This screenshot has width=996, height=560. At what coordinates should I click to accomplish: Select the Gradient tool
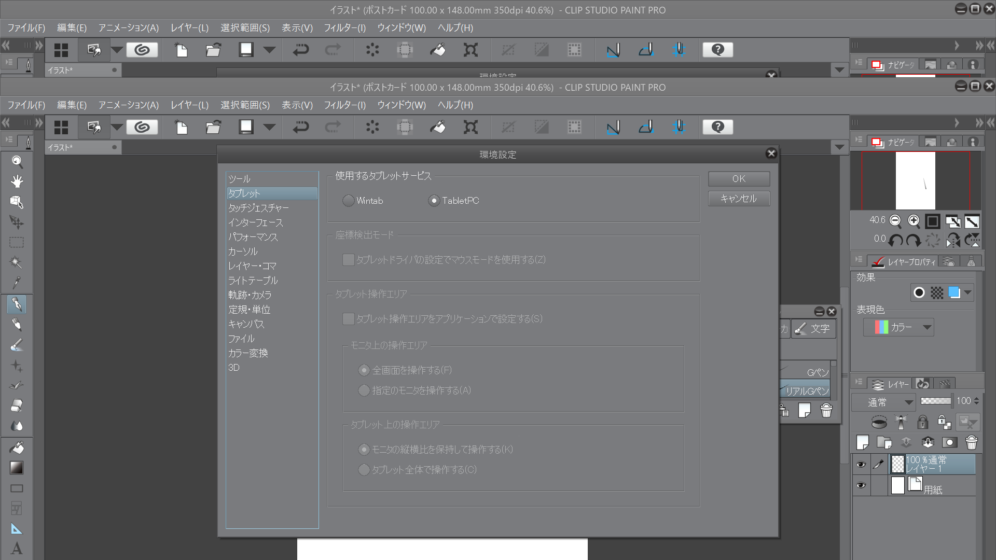[x=17, y=468]
